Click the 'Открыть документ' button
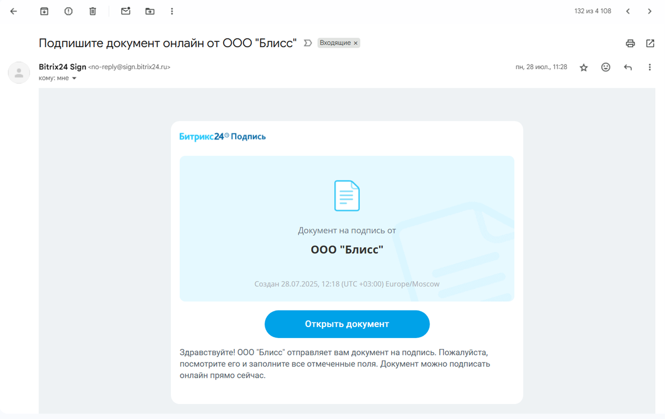The image size is (665, 419). point(347,324)
